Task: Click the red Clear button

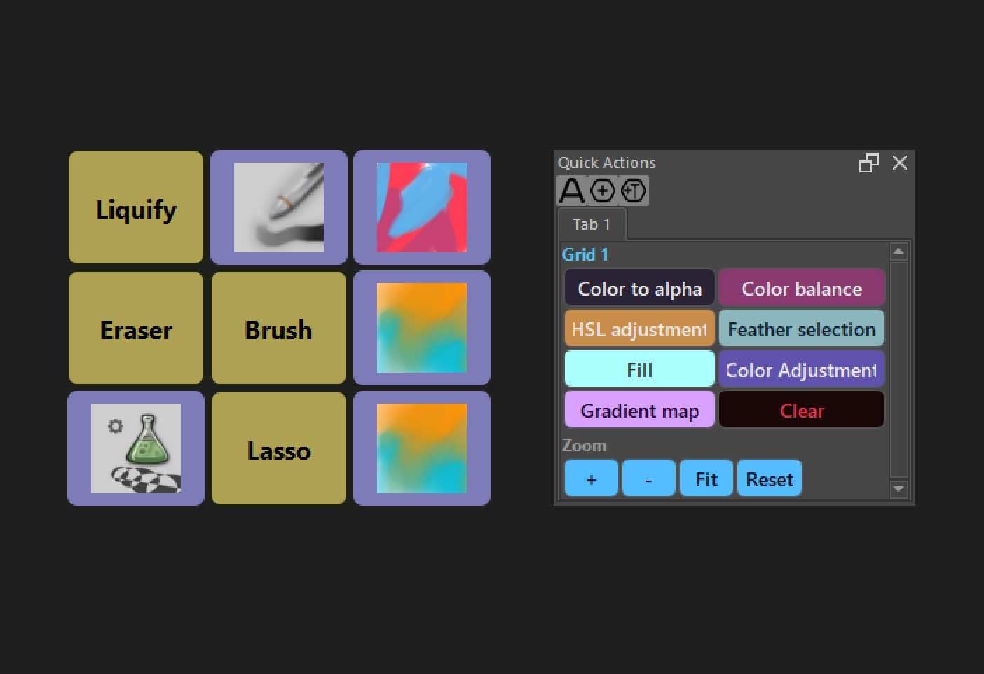Action: click(802, 410)
